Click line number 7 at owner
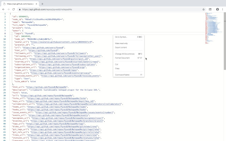The height and width of the screenshot is (141, 226). [5, 31]
